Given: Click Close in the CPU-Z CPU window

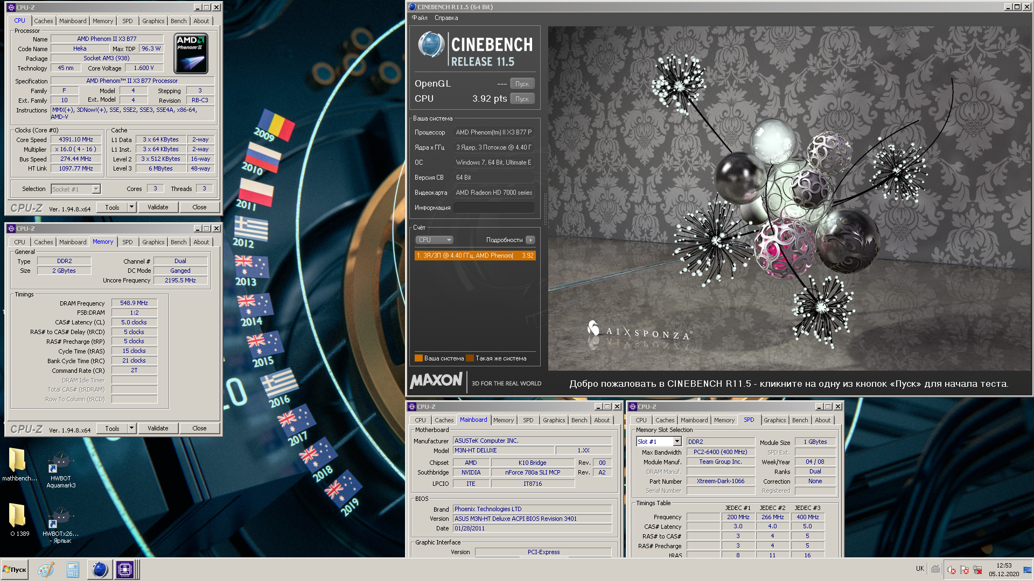Looking at the screenshot, I should point(199,207).
